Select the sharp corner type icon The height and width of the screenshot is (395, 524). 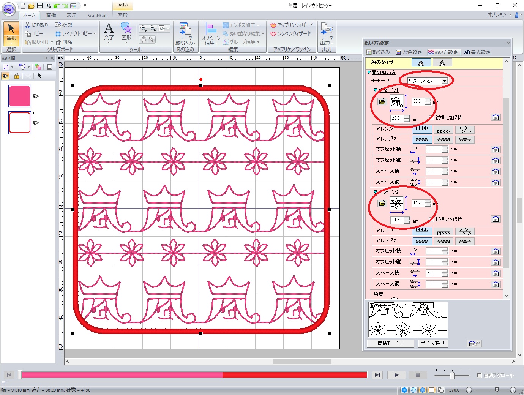[442, 63]
